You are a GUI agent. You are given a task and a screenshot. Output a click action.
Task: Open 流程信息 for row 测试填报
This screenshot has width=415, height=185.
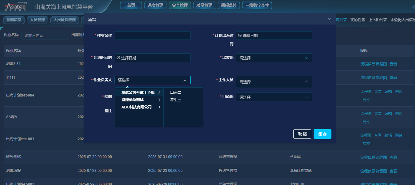(x=368, y=171)
